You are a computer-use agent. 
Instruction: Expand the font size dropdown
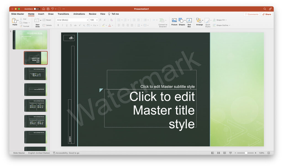(x=96, y=20)
